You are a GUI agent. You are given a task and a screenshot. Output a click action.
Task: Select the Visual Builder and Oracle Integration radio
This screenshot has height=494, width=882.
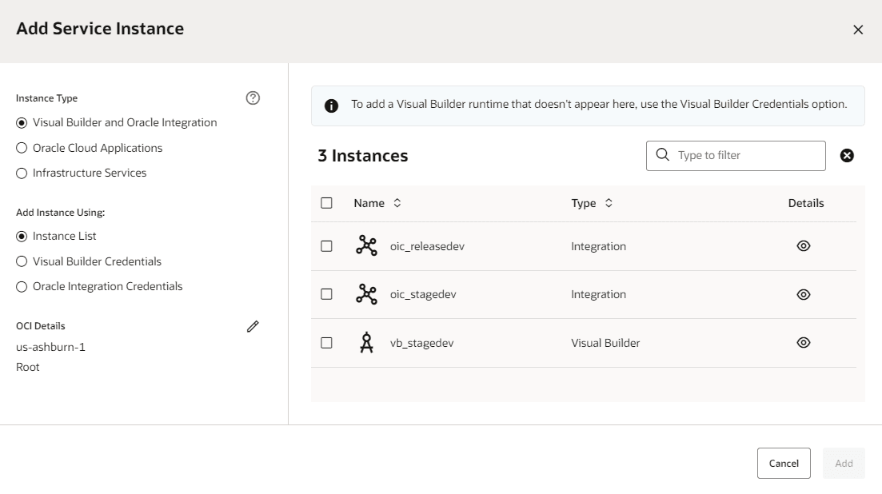coord(22,122)
